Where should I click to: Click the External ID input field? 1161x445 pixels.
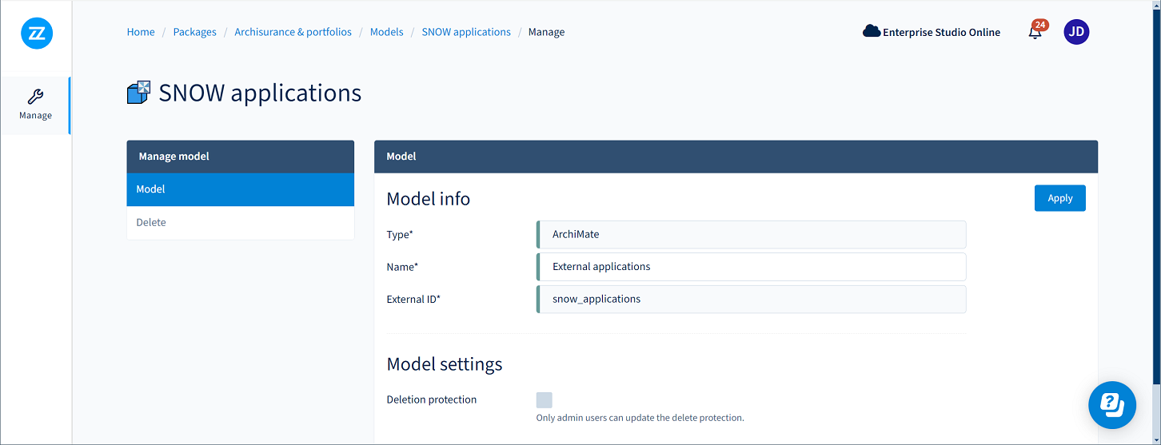pyautogui.click(x=752, y=299)
